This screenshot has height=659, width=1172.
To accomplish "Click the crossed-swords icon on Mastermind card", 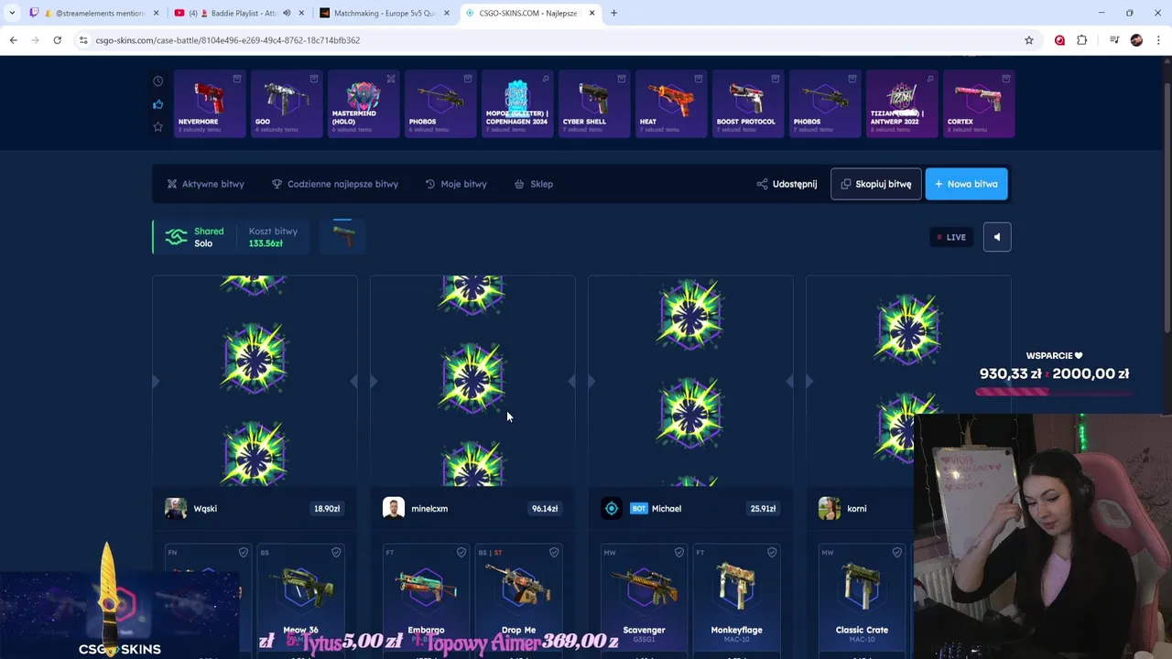I will pyautogui.click(x=391, y=79).
